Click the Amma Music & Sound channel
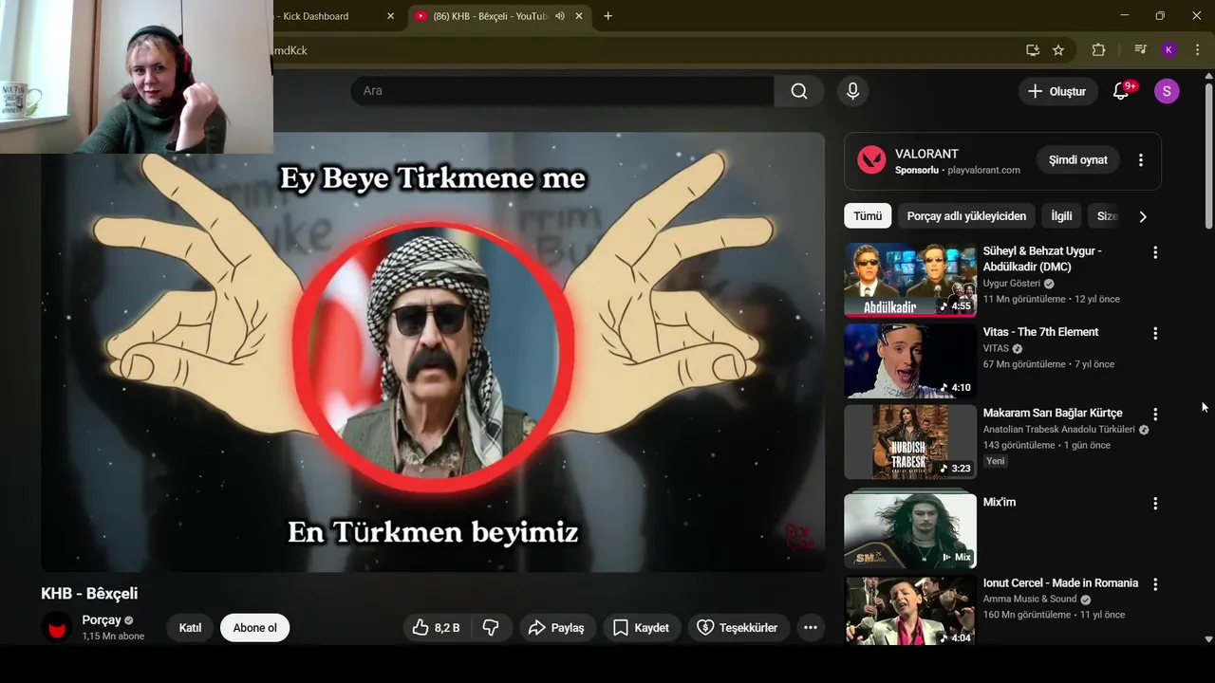The height and width of the screenshot is (683, 1215). click(1030, 600)
